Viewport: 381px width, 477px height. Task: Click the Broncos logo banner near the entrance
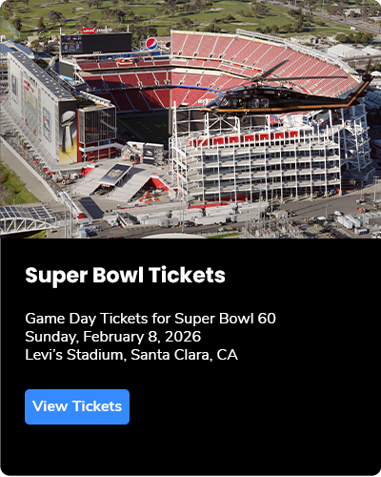click(149, 152)
